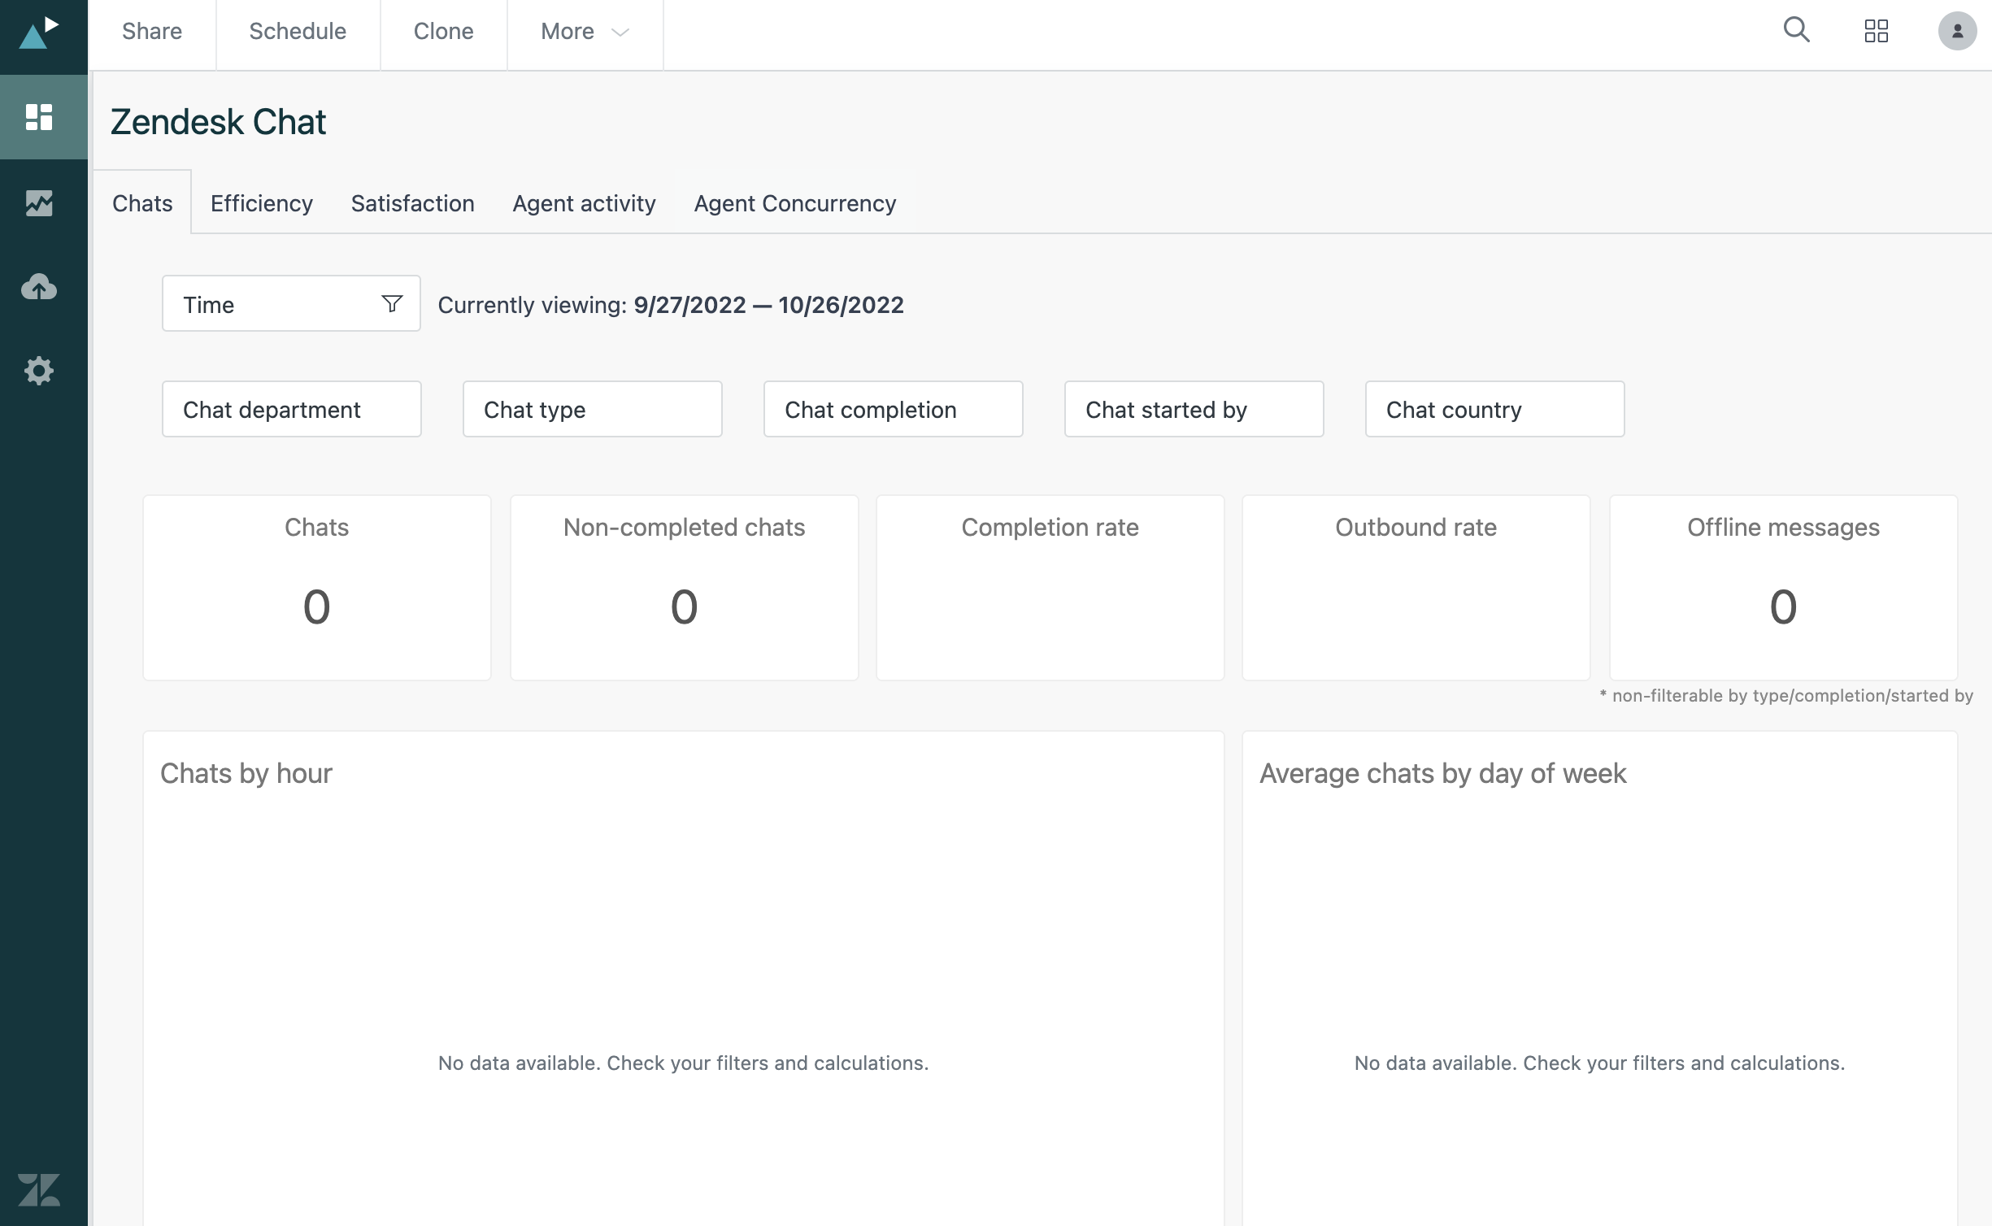Expand the Time filter dropdown
Viewport: 1992px width, 1226px height.
point(290,304)
